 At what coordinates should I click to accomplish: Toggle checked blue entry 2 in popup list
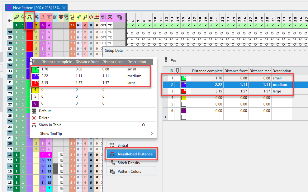pos(35,76)
